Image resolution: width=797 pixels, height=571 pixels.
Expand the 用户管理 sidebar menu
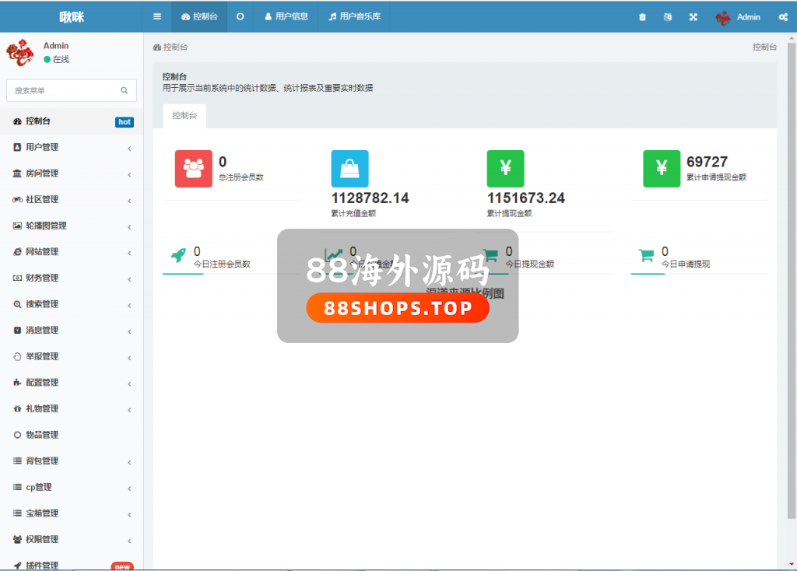72,147
